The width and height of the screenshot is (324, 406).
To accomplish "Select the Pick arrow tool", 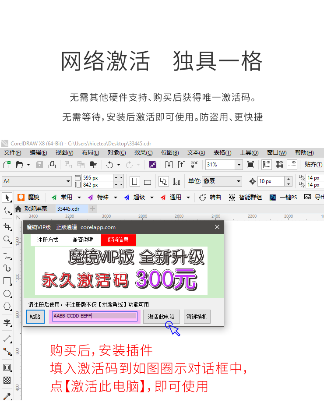I will 7,198.
